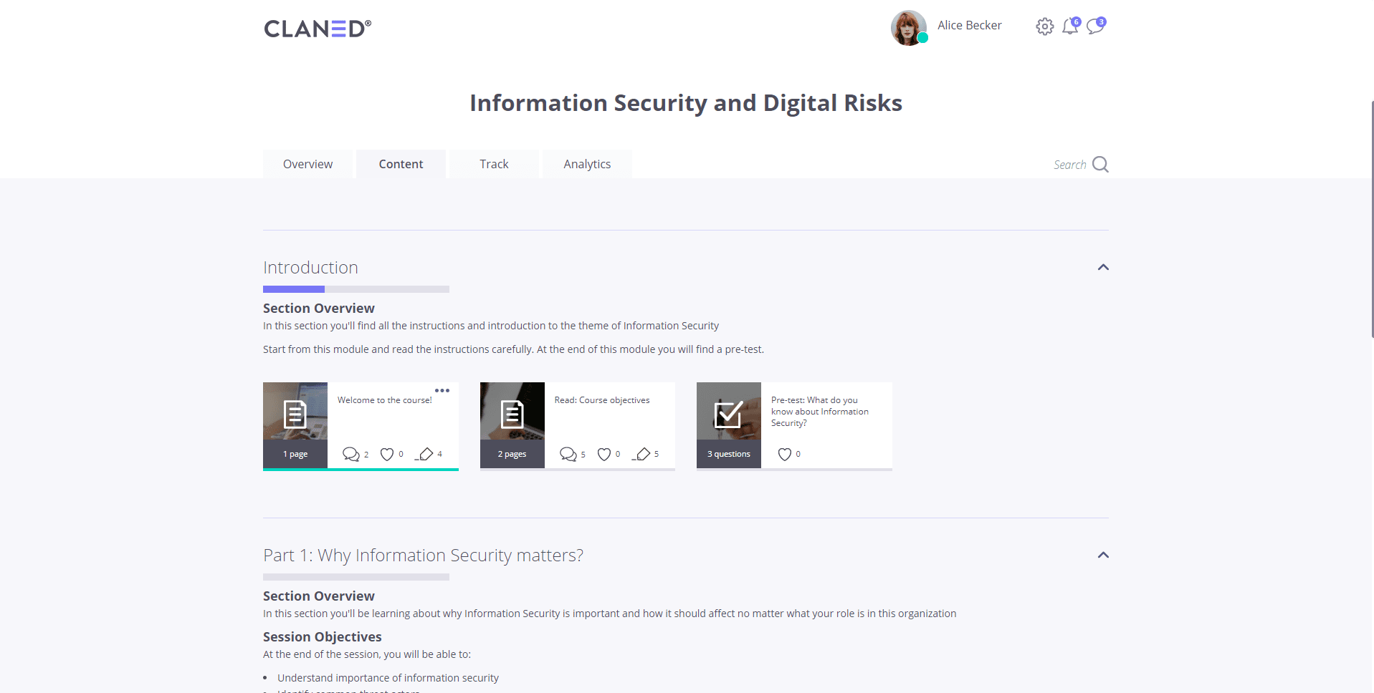Toggle the heart on 'Welcome to the course!' card

[387, 454]
